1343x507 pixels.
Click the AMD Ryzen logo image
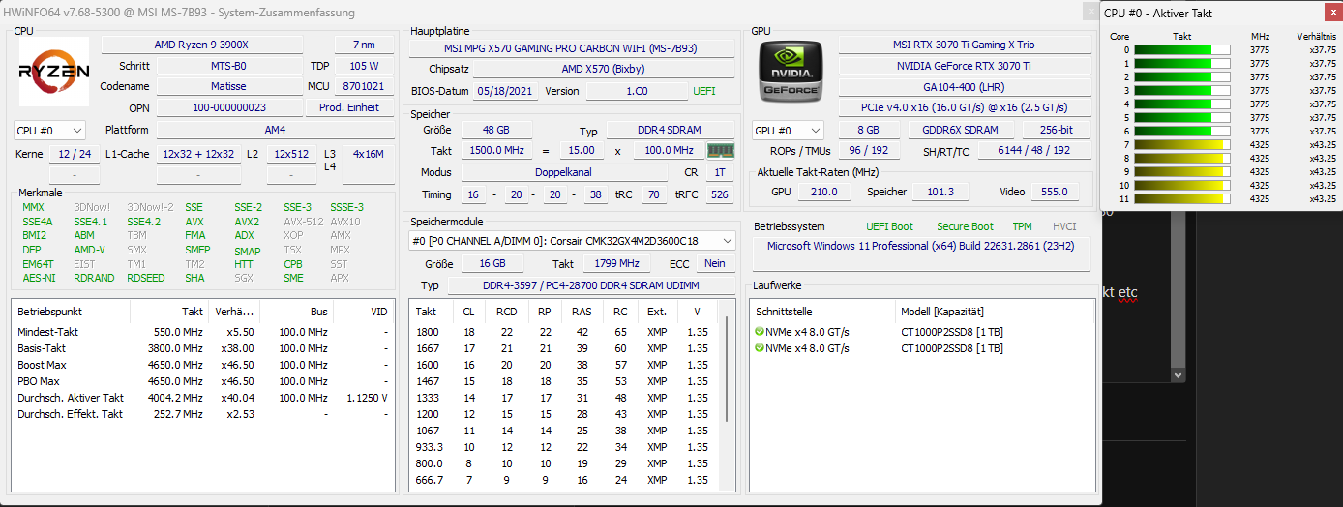[x=54, y=71]
